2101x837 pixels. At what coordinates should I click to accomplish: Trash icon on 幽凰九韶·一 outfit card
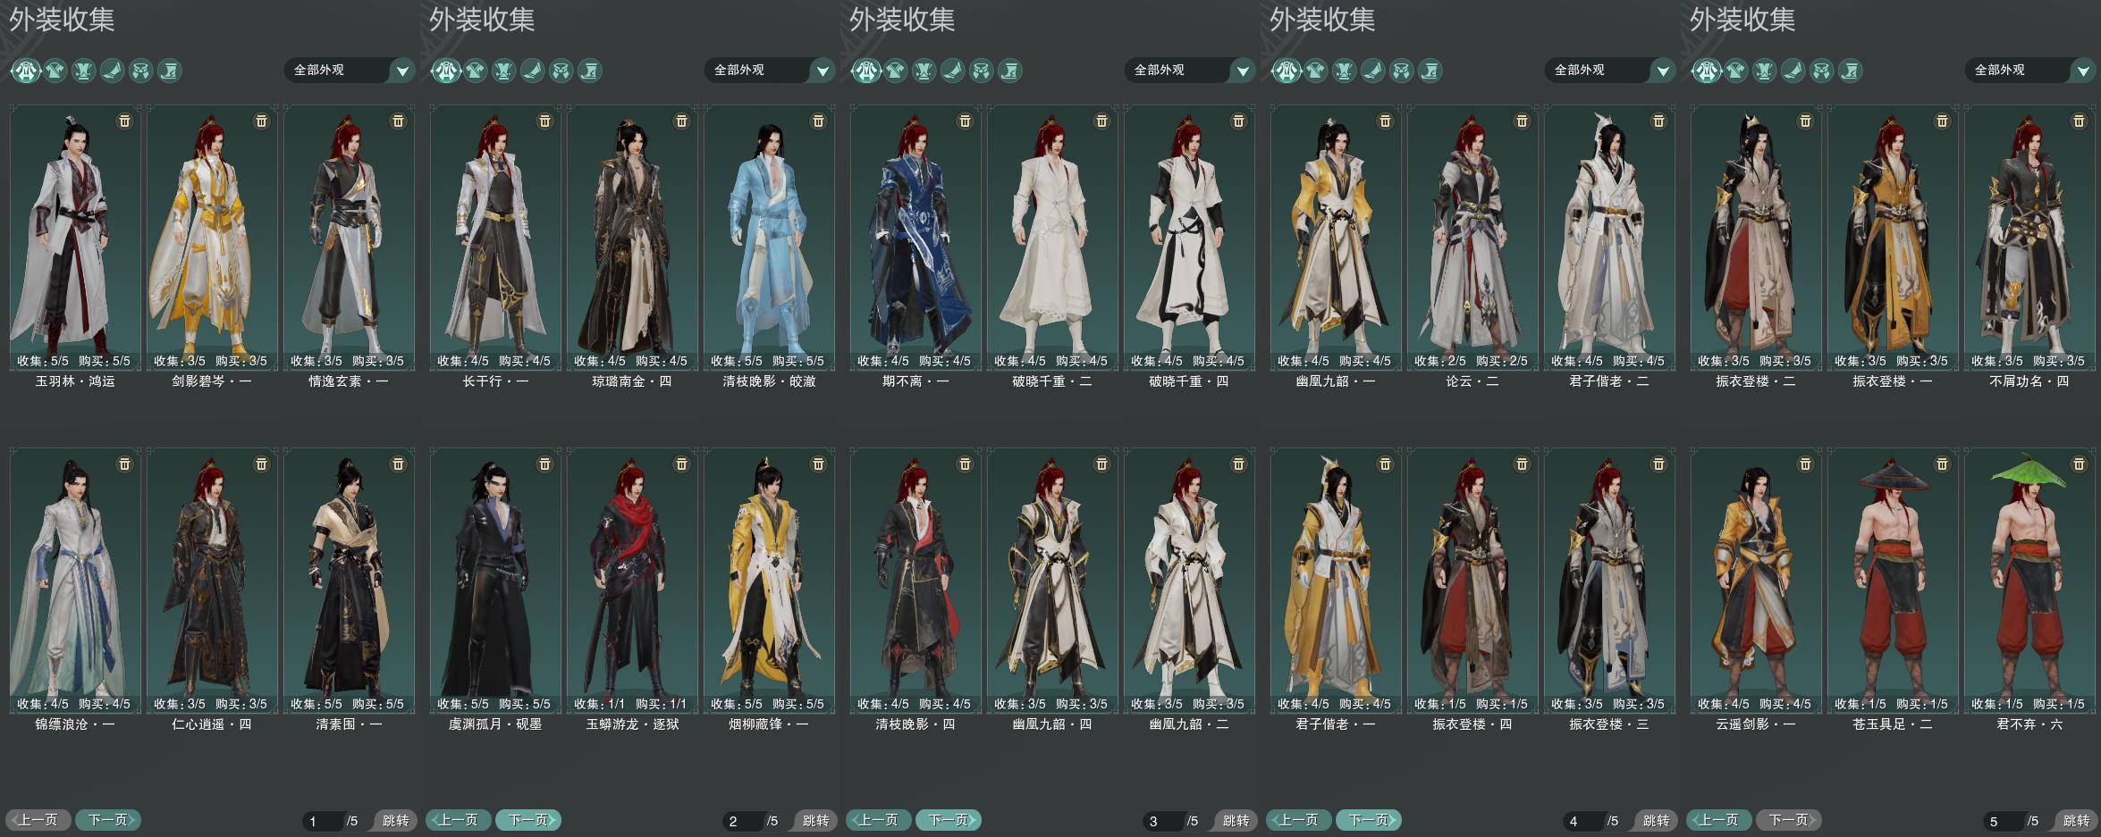1385,121
